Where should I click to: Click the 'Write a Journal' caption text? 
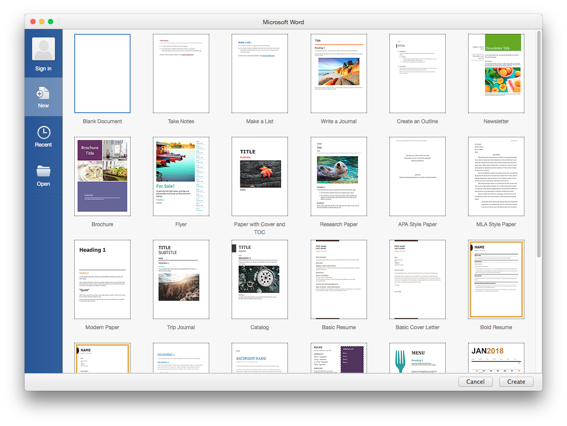coord(339,121)
